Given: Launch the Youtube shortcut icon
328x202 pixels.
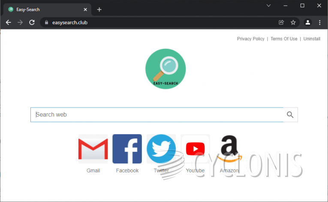Looking at the screenshot, I should [x=195, y=149].
